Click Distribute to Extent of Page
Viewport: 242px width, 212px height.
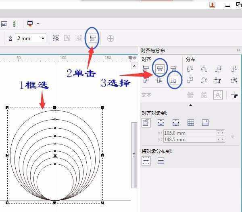click(161, 161)
